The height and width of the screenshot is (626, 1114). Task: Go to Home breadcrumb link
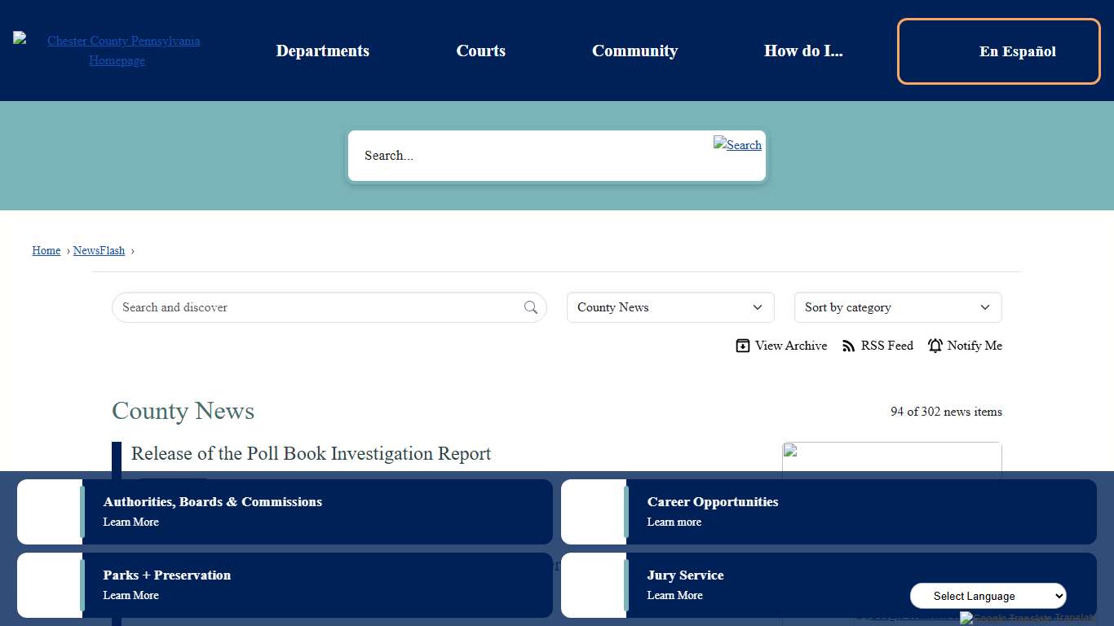point(46,250)
